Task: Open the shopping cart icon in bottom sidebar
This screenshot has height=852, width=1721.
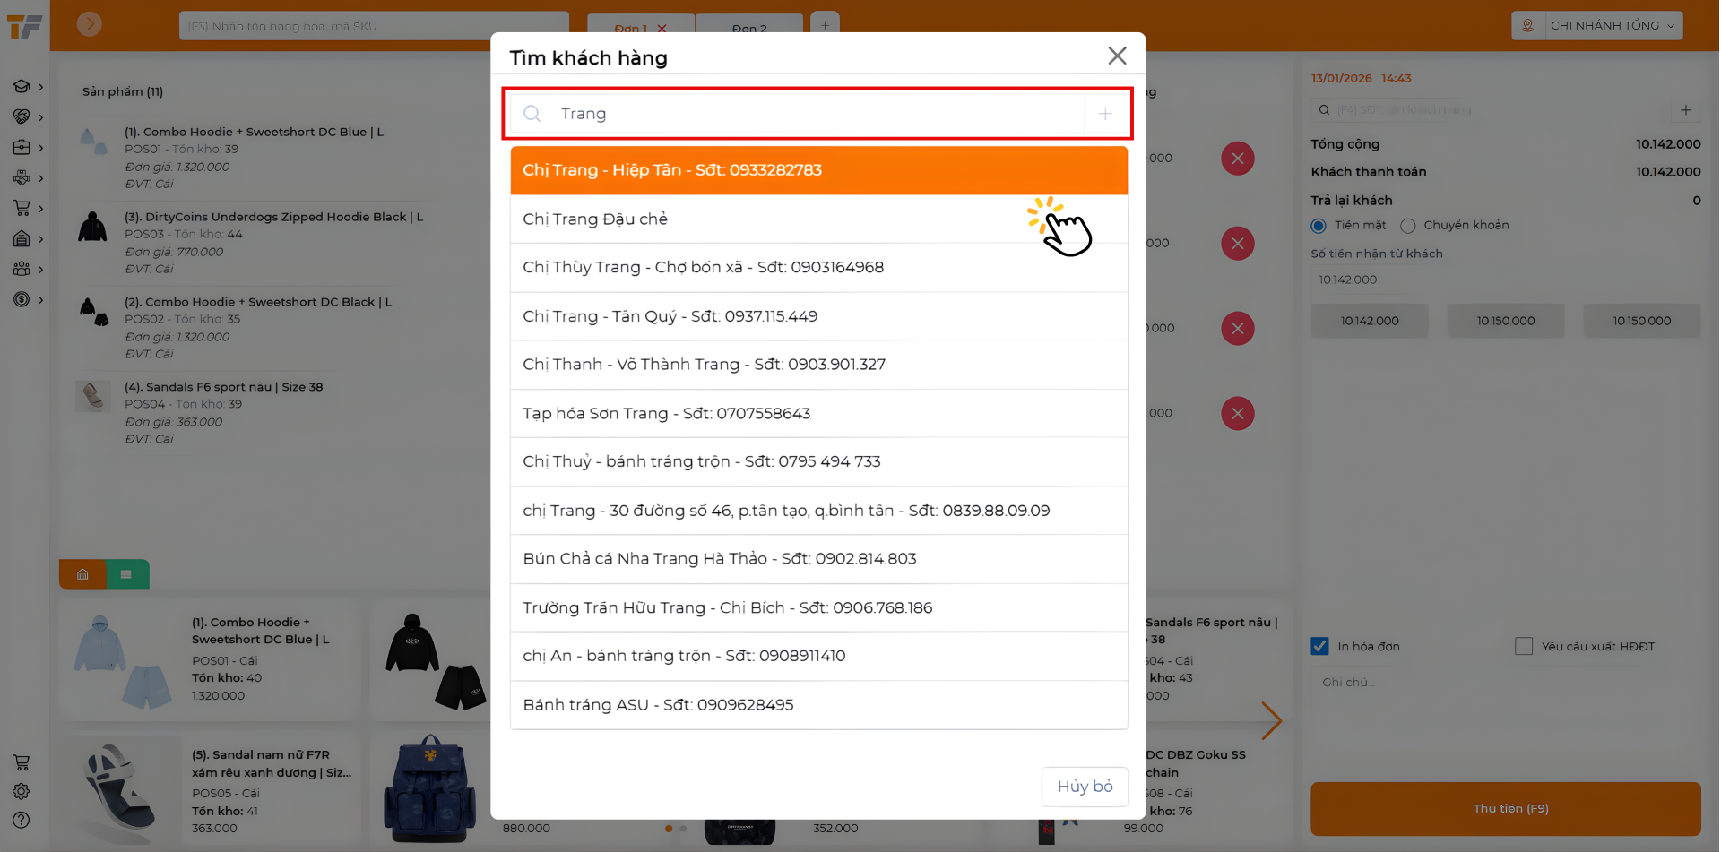Action: 22,762
